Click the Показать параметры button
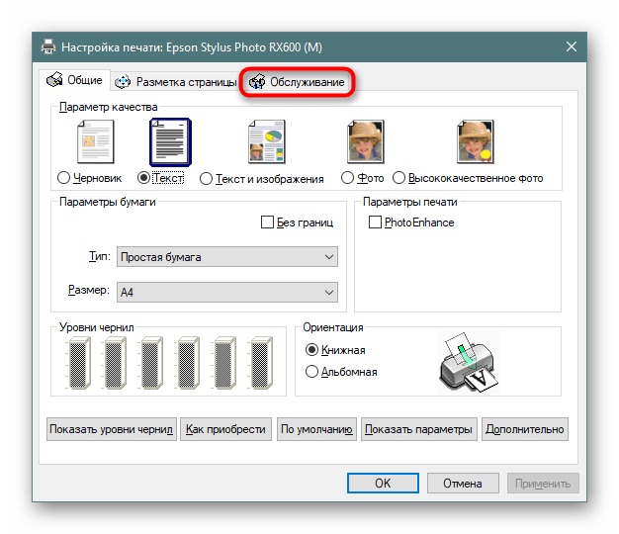This screenshot has height=534, width=619. pos(419,429)
